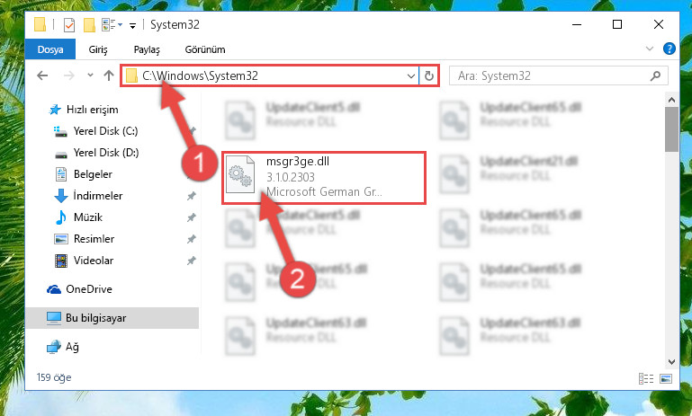This screenshot has height=416, width=692.
Task: Toggle the pin next to Videolar
Action: click(x=191, y=261)
